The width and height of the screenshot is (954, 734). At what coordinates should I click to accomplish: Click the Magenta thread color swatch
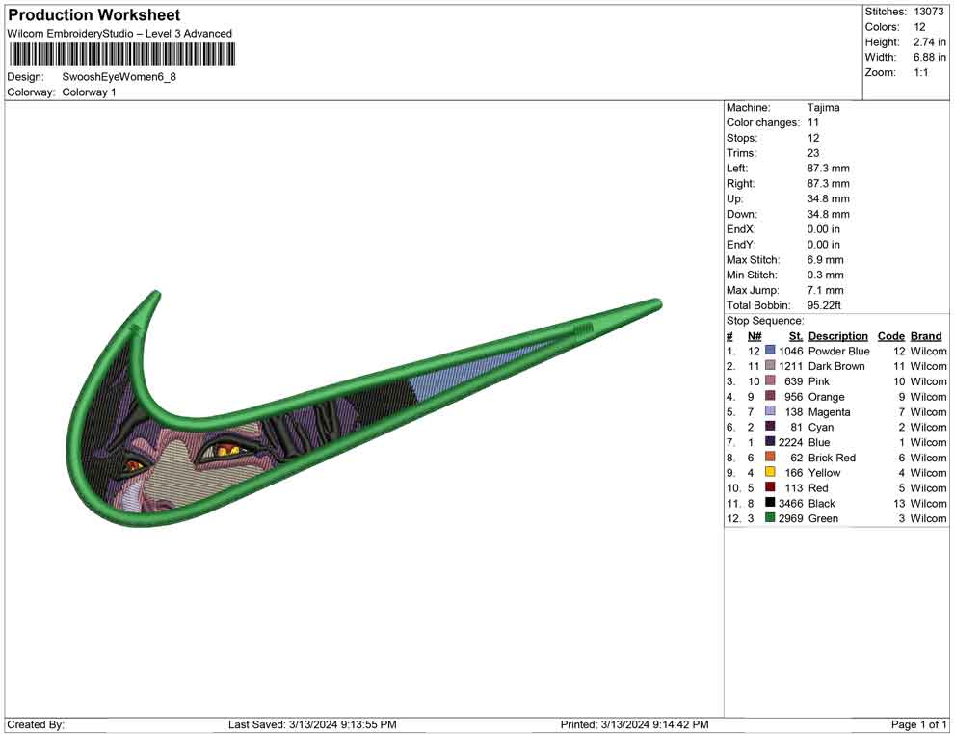[x=770, y=411]
